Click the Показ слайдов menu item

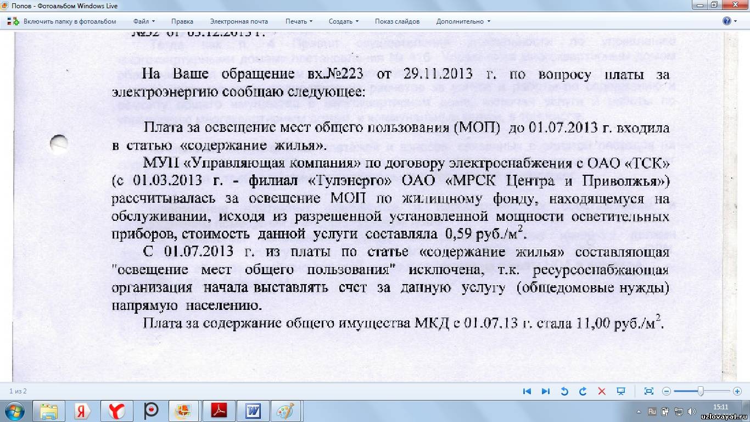(x=397, y=21)
